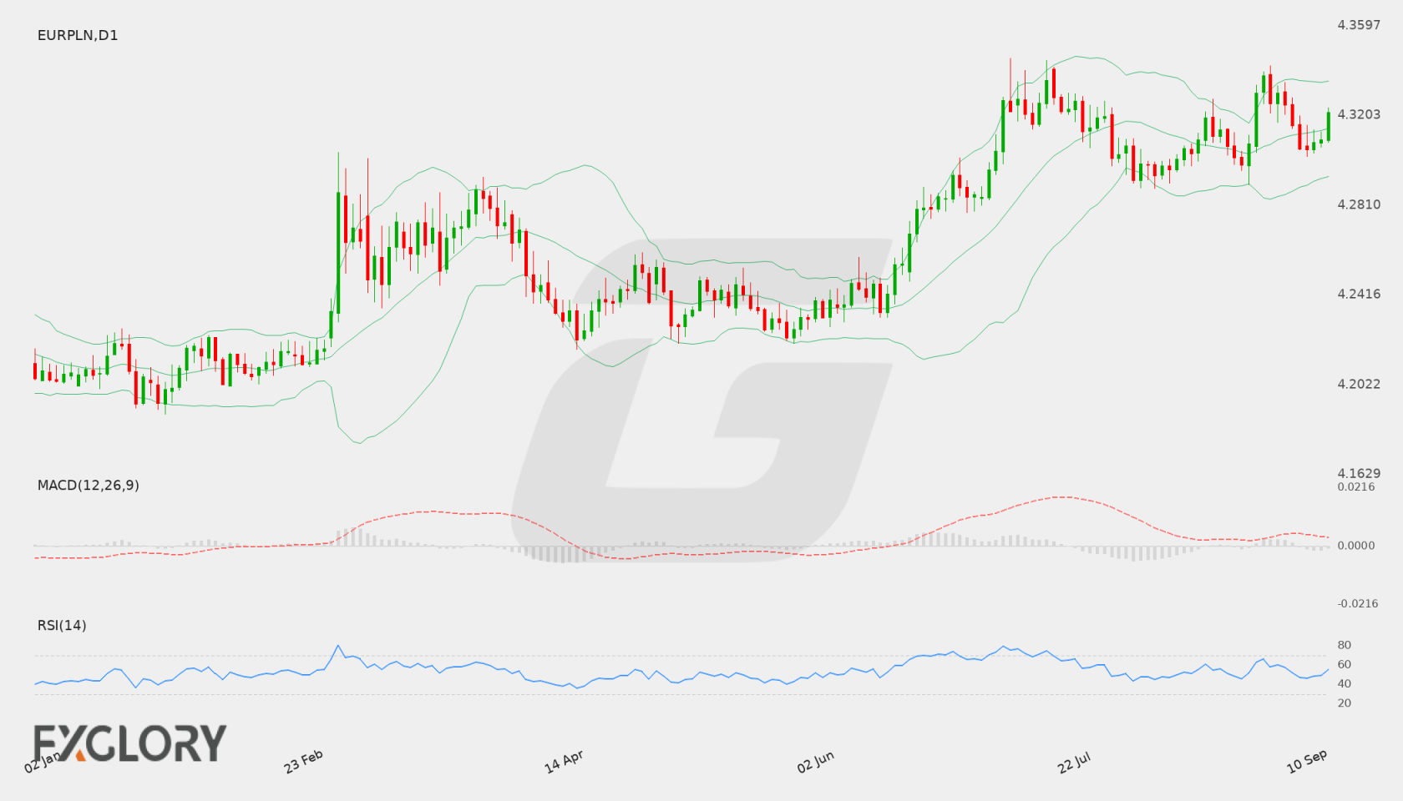
Task: Click price axis value 4.1629
Action: (x=1359, y=473)
